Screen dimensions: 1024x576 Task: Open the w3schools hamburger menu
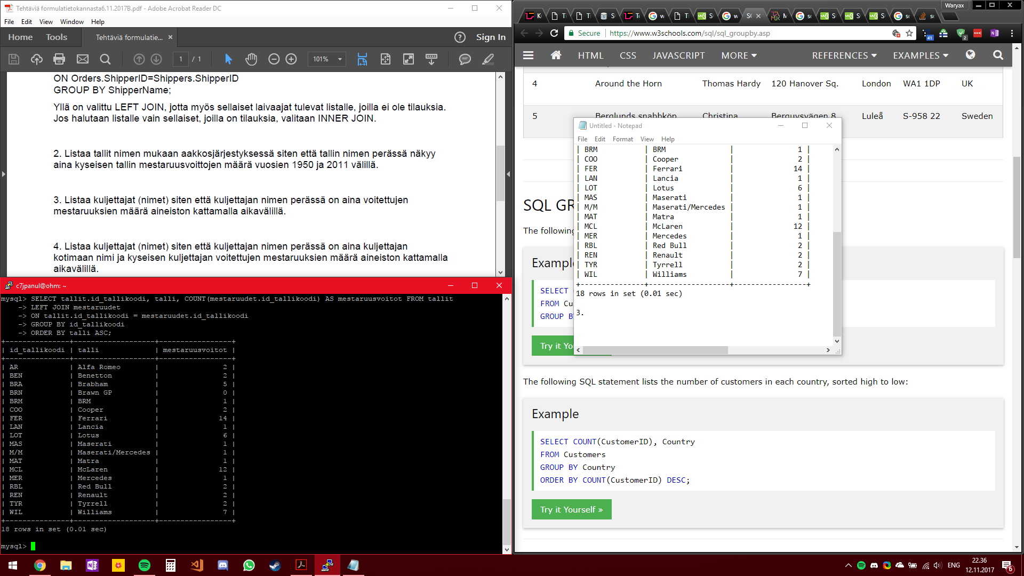[x=529, y=55]
